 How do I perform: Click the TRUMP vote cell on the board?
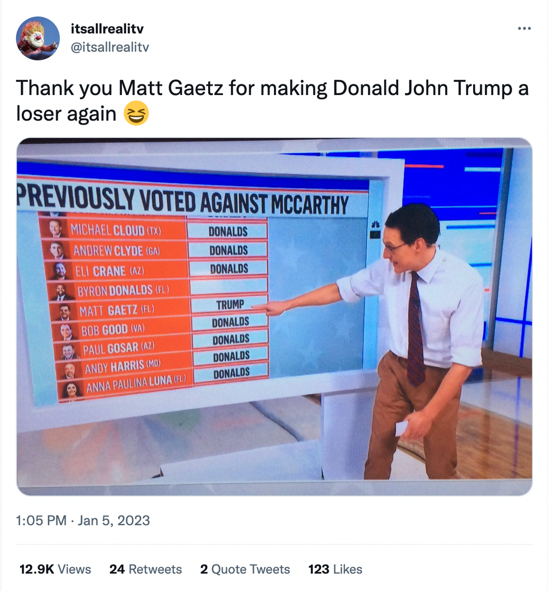point(230,305)
